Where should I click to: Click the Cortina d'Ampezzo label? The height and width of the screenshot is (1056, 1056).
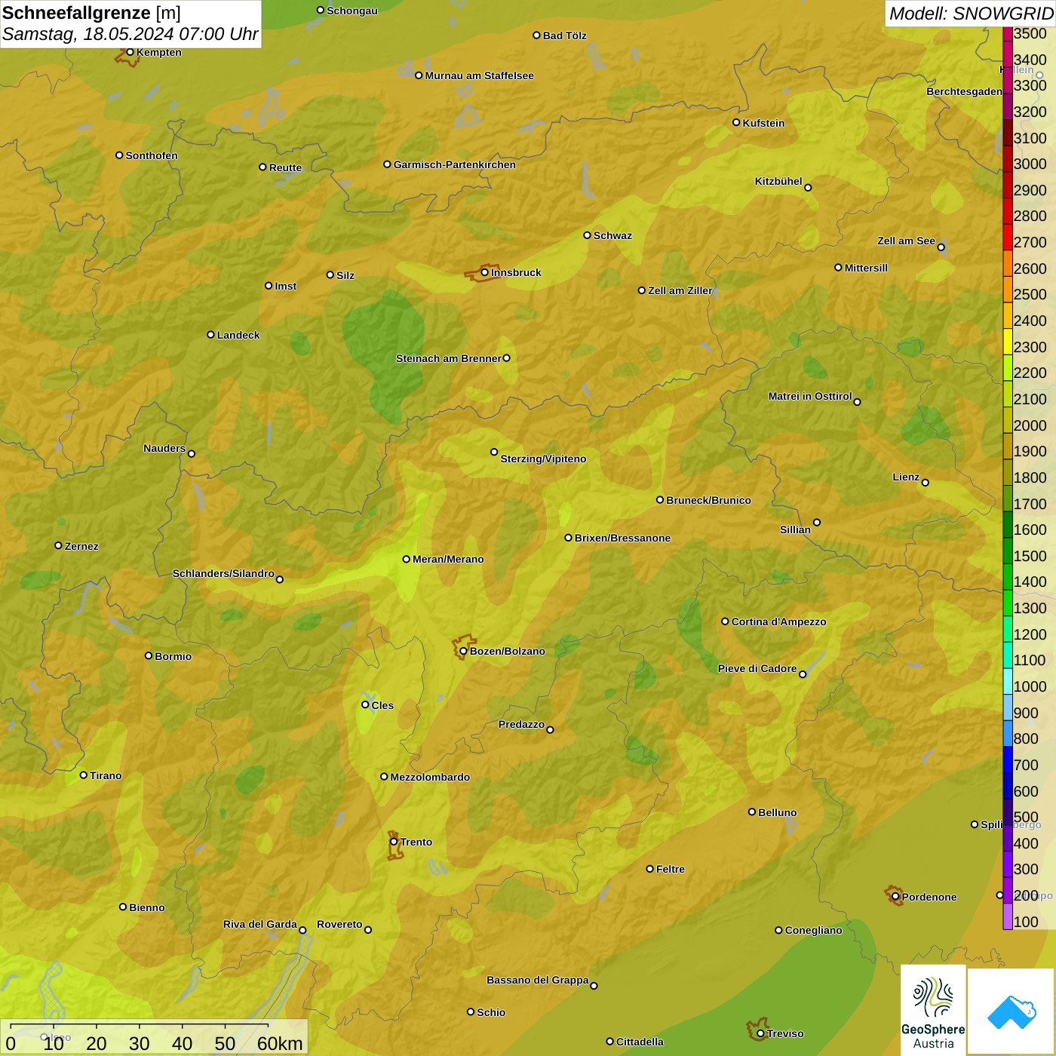[778, 622]
